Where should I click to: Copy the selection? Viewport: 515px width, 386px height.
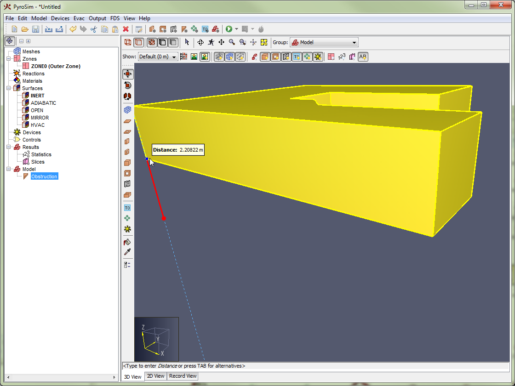104,29
